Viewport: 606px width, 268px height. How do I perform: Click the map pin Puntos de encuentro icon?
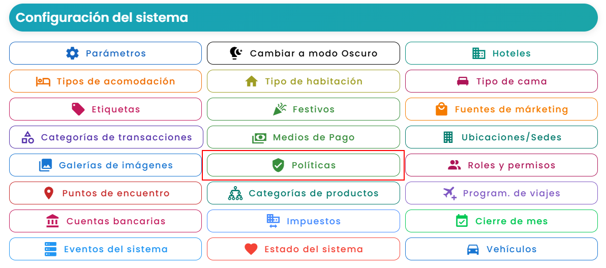(49, 193)
